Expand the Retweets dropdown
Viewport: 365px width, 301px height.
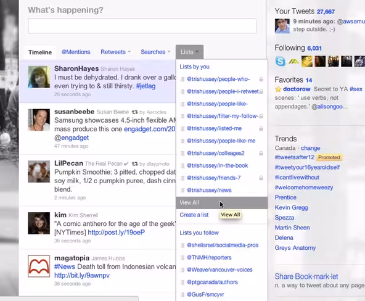tap(116, 52)
